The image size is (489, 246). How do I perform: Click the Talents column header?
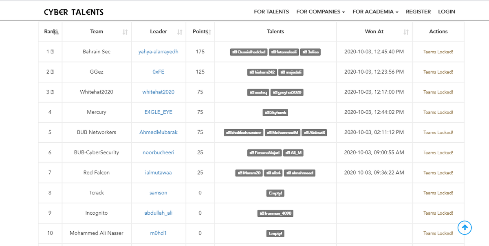click(x=275, y=31)
